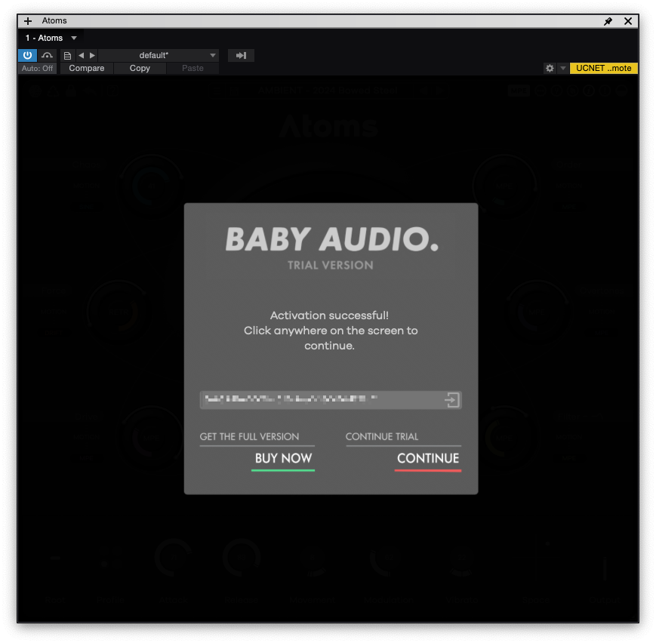Toggle the plugin power bypass button

[28, 55]
